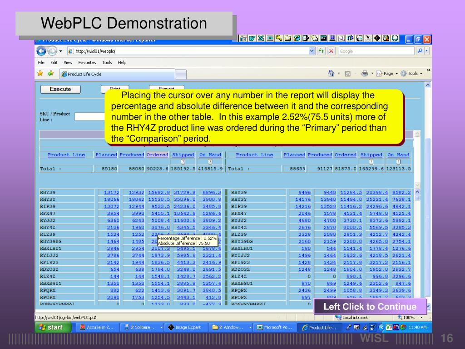Click the RSS feeds icon
The image size is (465, 349).
[347, 74]
